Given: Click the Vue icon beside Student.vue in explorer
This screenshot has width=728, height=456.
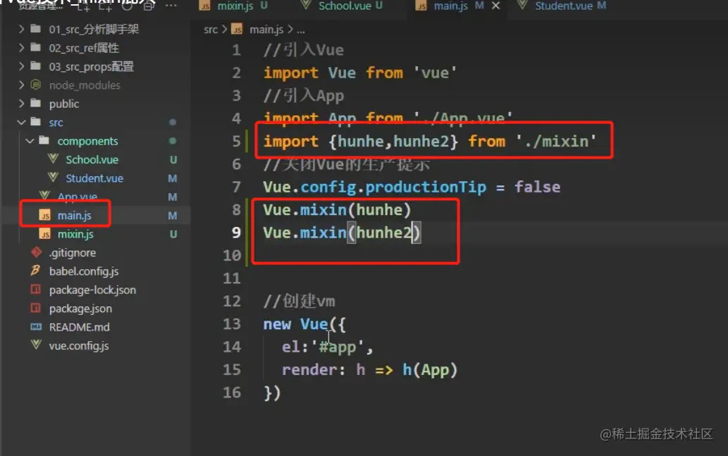Looking at the screenshot, I should tap(53, 178).
